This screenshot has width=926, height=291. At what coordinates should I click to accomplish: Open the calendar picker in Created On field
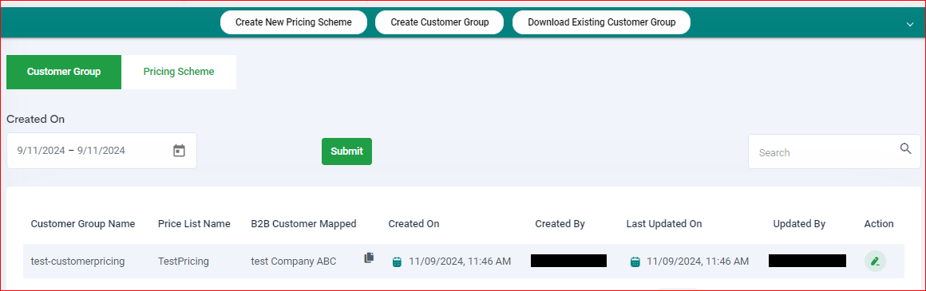point(179,151)
